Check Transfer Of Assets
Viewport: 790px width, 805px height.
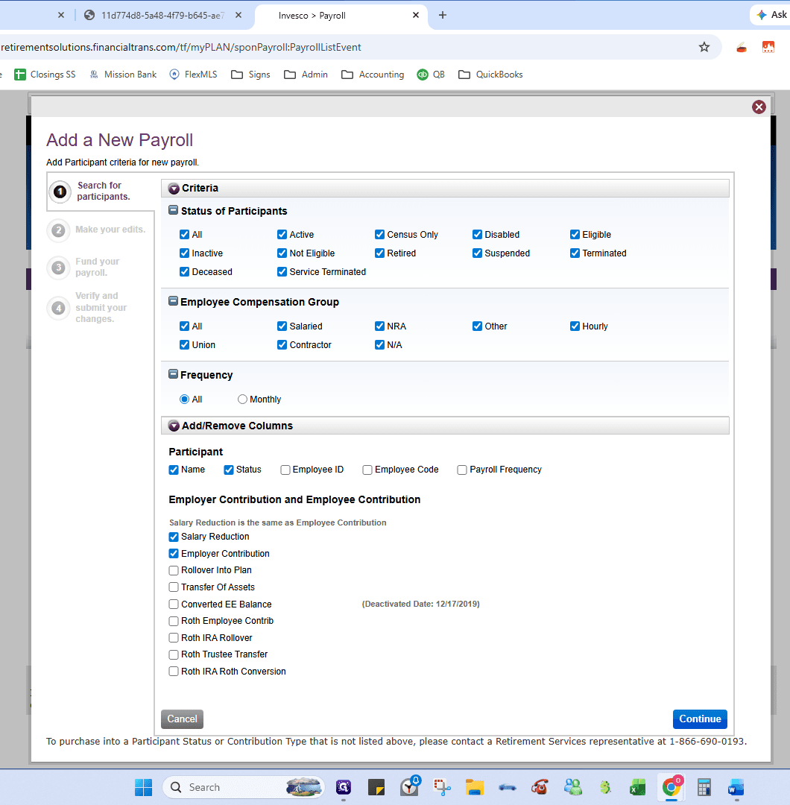[174, 587]
